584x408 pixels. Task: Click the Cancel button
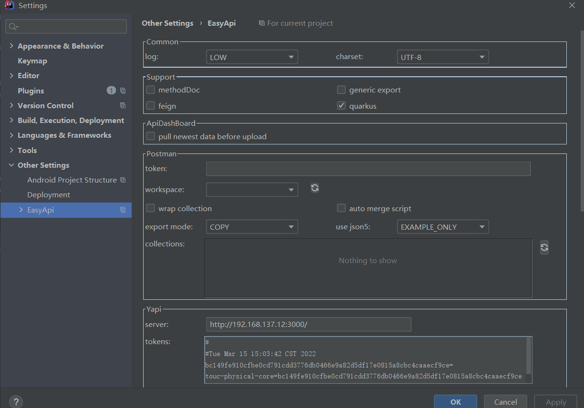506,402
